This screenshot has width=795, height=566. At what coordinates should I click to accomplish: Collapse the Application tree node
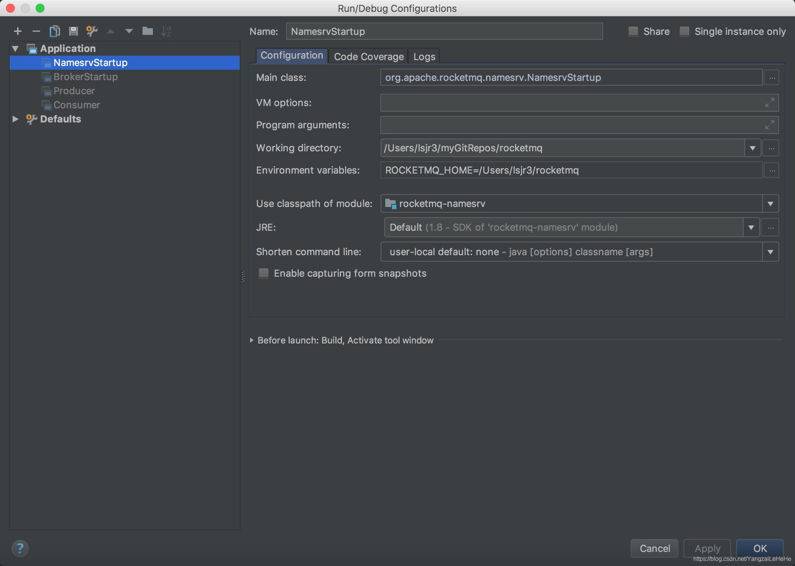click(15, 49)
